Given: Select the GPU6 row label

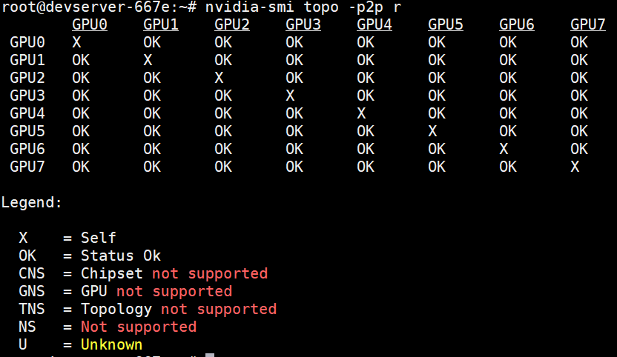Looking at the screenshot, I should point(28,149).
